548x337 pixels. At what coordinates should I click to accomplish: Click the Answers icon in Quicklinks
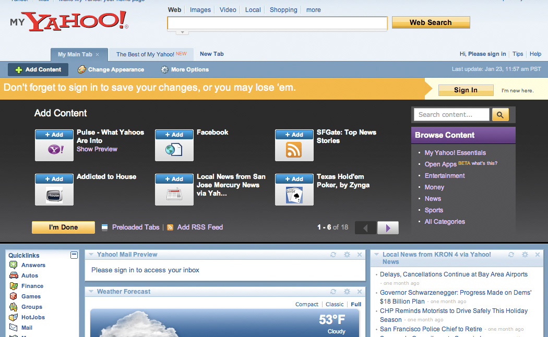coord(13,265)
